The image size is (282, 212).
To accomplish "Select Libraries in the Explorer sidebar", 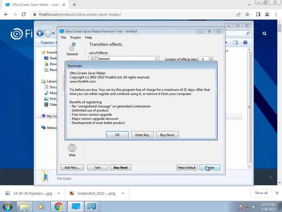I will [x=49, y=81].
